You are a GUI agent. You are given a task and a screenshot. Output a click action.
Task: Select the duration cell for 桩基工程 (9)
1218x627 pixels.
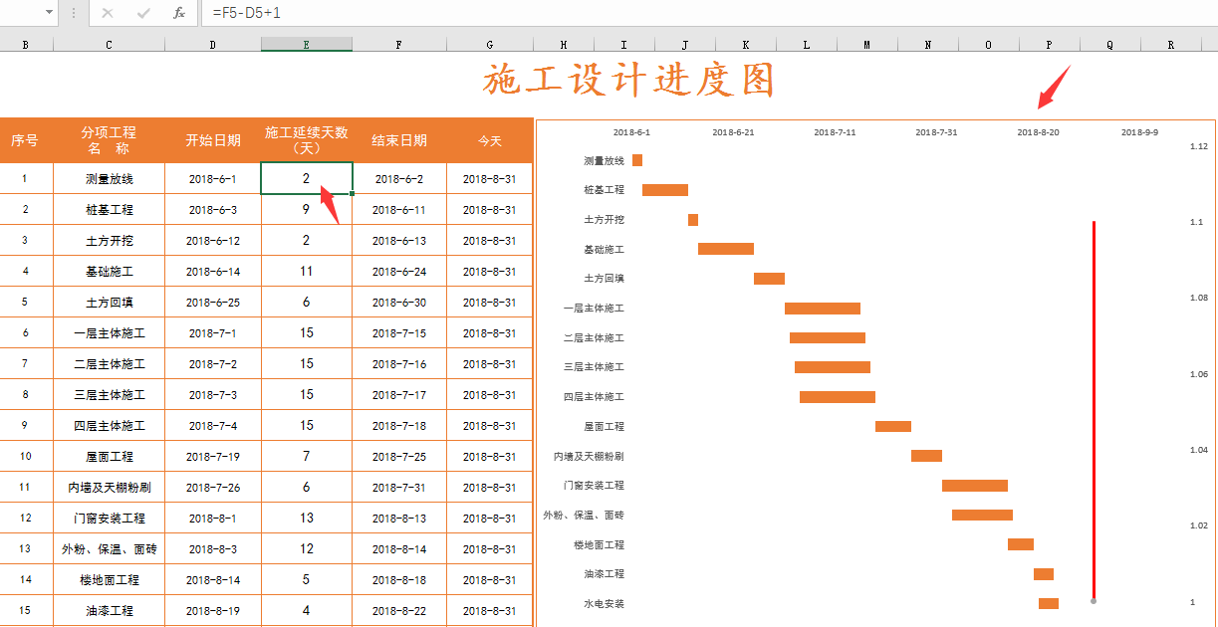coord(307,210)
